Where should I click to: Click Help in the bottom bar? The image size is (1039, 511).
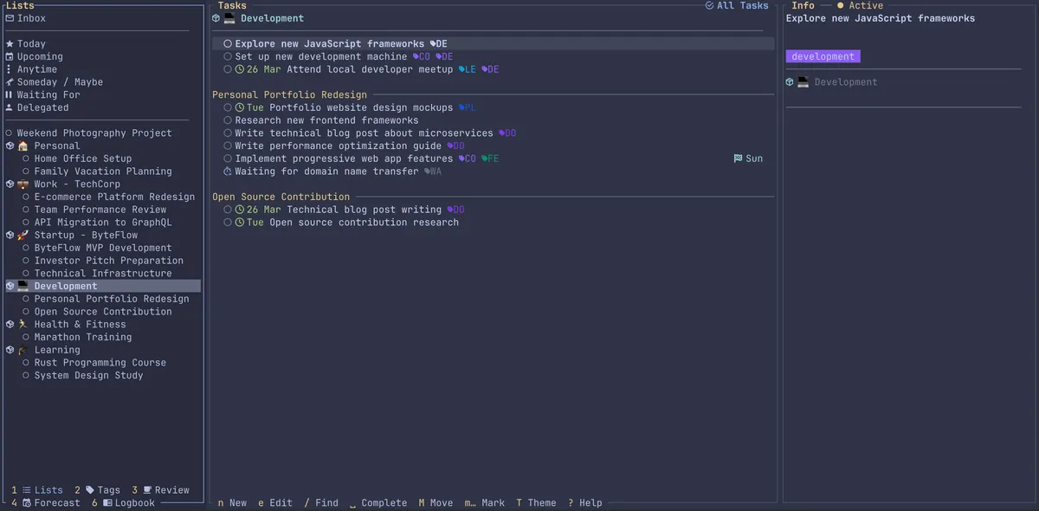[585, 503]
